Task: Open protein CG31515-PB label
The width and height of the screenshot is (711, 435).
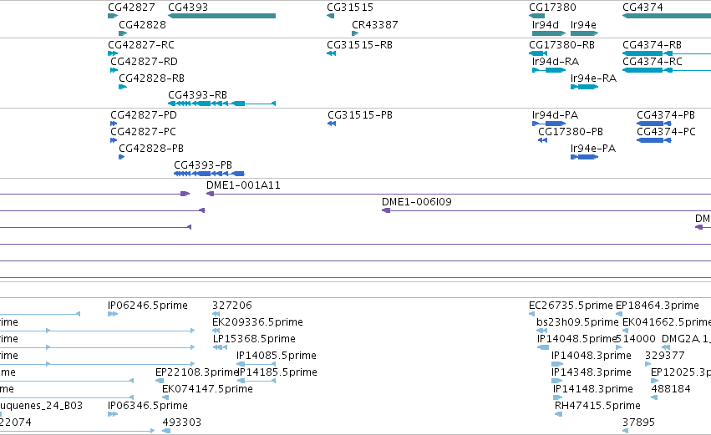Action: pos(360,115)
